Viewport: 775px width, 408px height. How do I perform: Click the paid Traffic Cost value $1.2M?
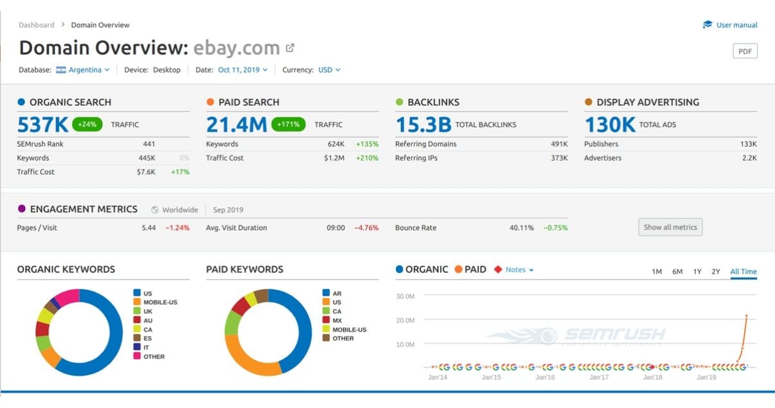(334, 158)
